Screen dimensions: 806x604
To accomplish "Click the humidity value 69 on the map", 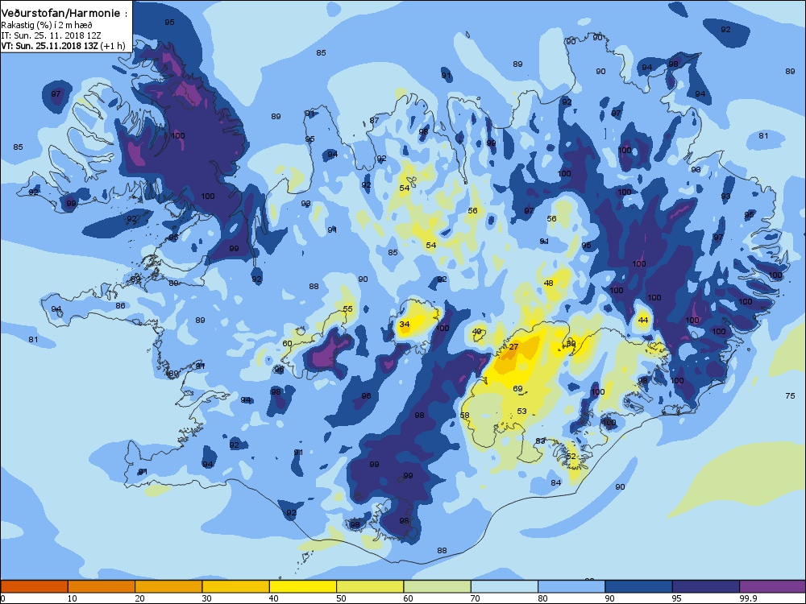I will click(x=517, y=389).
